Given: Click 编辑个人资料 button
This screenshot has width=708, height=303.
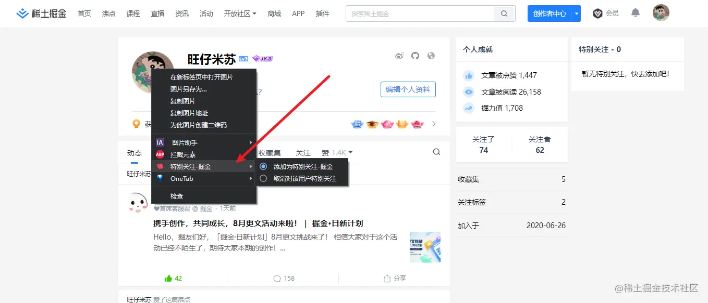Looking at the screenshot, I should [x=408, y=89].
